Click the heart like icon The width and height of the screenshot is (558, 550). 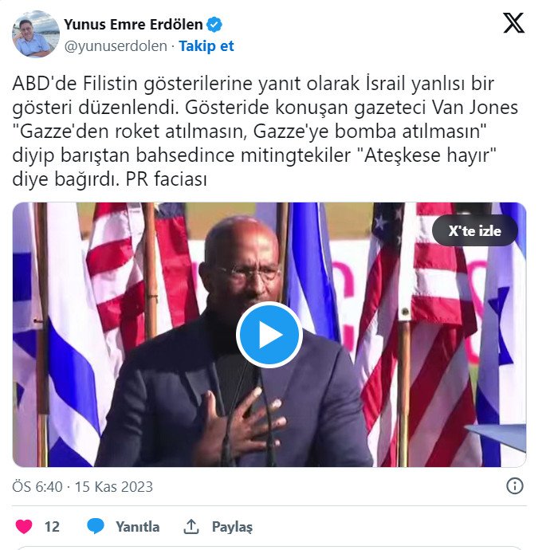24,527
